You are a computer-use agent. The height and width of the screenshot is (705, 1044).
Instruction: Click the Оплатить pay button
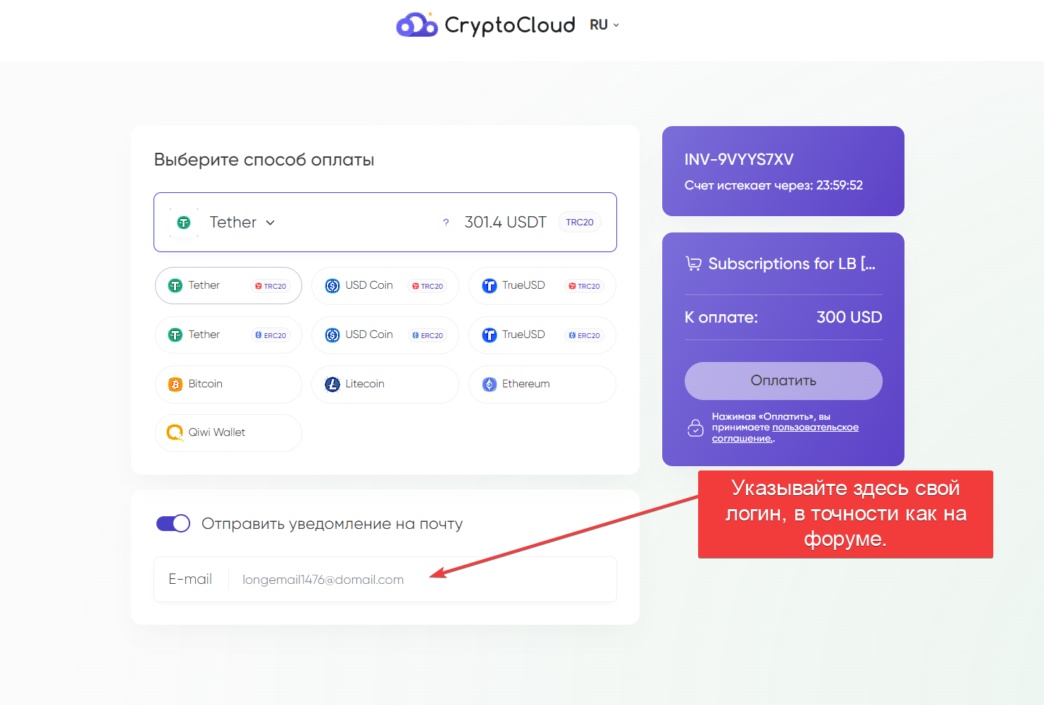[783, 381]
